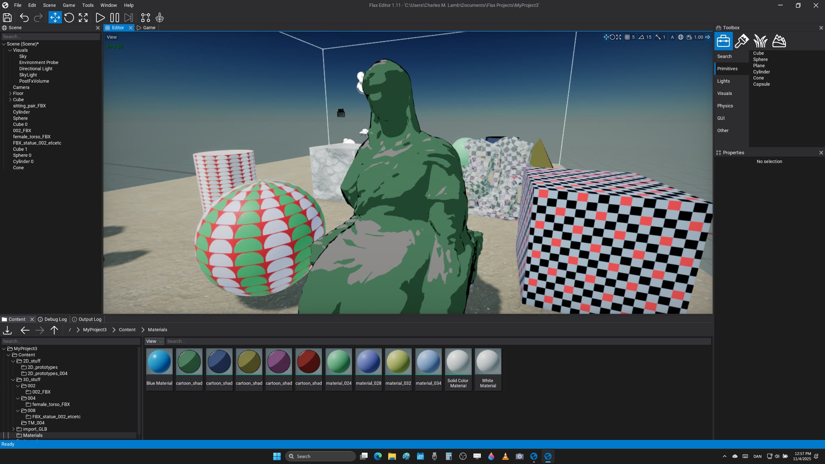Open the Foliage tab in Toolbox

(x=760, y=41)
